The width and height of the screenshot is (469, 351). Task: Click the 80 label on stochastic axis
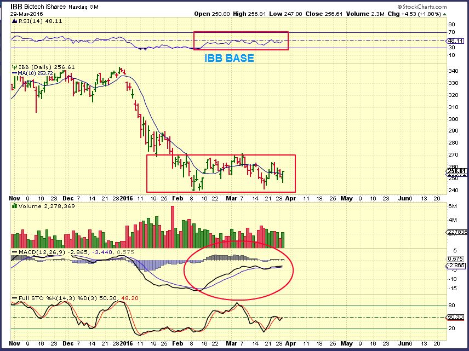click(x=452, y=306)
